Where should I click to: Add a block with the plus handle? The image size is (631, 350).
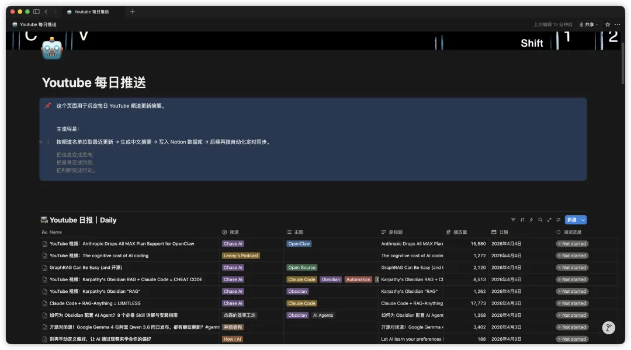[x=41, y=142]
